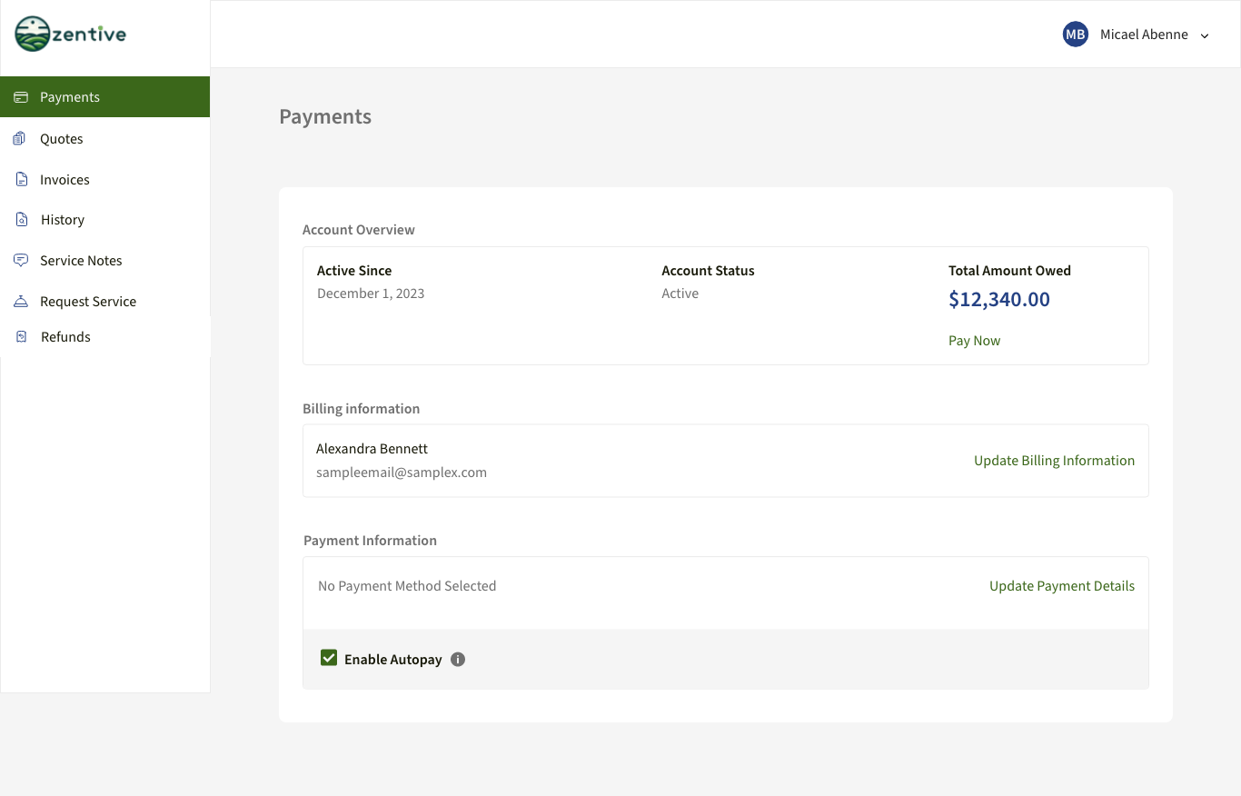Viewport: 1241px width, 796px height.
Task: Open the Quotes menu item
Action: click(62, 139)
